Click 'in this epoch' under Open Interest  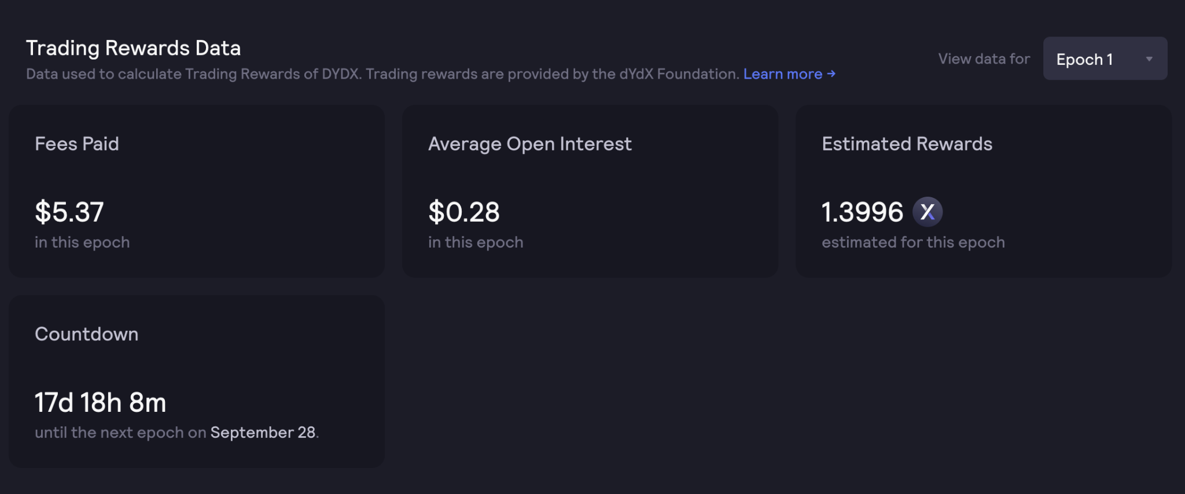476,242
